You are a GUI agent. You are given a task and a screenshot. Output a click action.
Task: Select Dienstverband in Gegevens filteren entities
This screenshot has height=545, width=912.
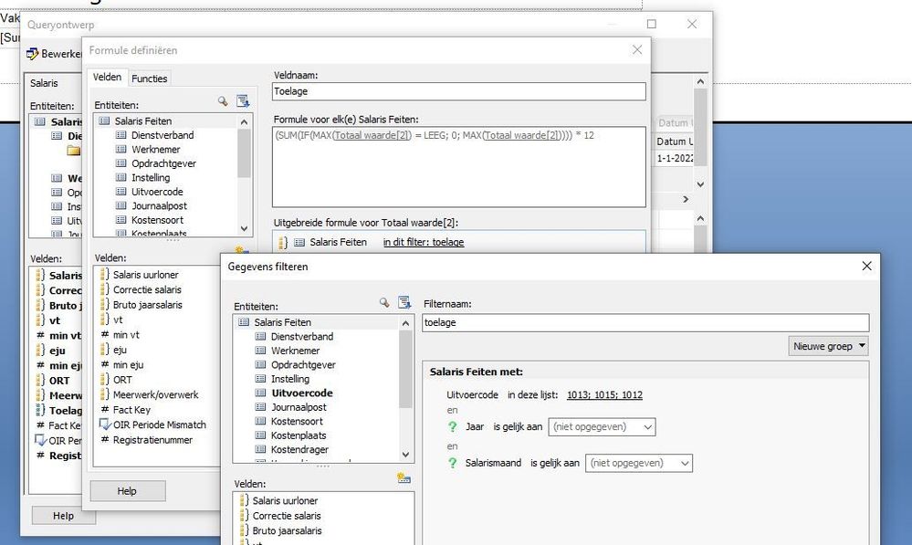pos(302,336)
